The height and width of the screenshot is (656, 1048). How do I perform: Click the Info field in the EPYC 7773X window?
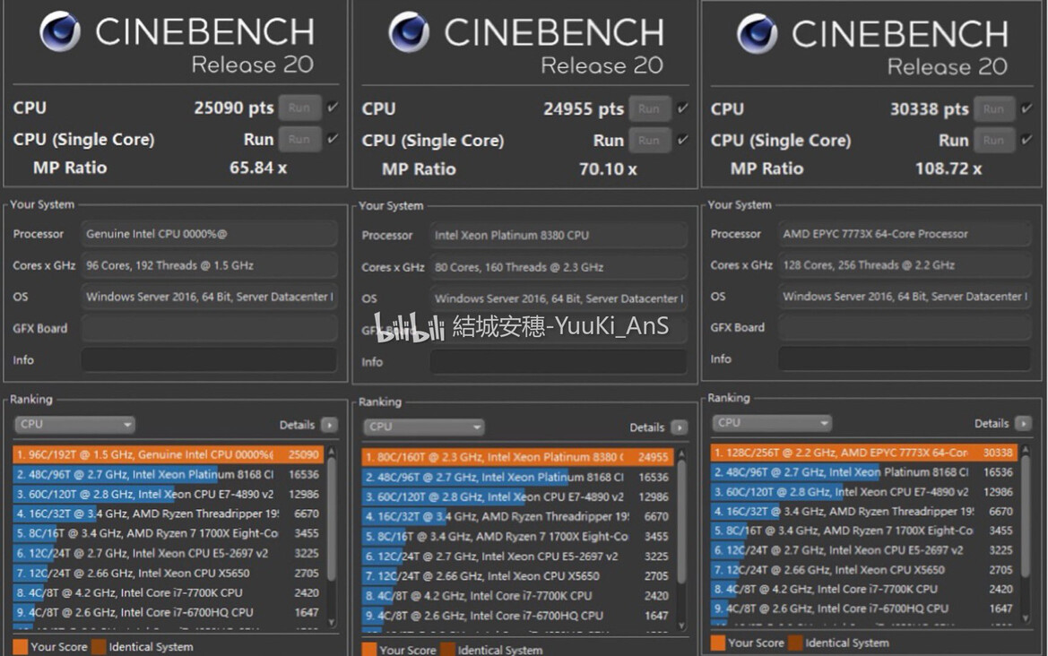pos(905,358)
